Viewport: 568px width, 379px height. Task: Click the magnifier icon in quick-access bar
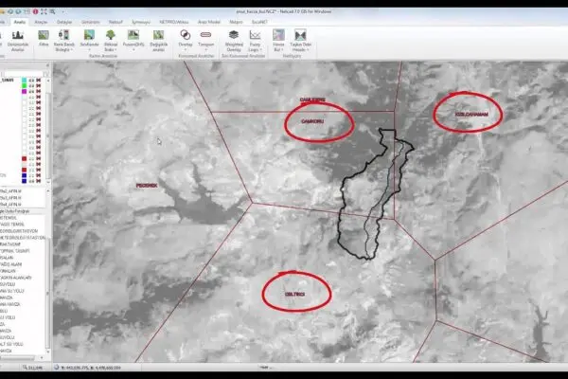point(52,11)
